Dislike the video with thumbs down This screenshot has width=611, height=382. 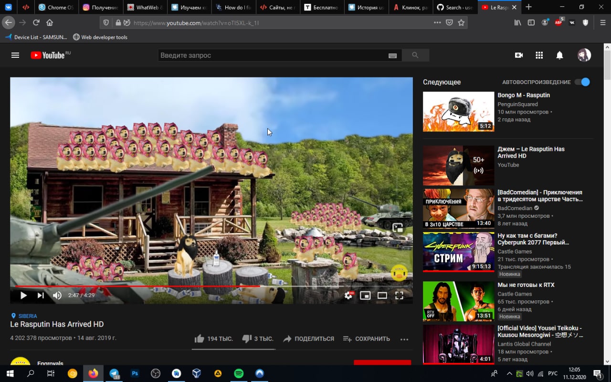[x=258, y=339]
